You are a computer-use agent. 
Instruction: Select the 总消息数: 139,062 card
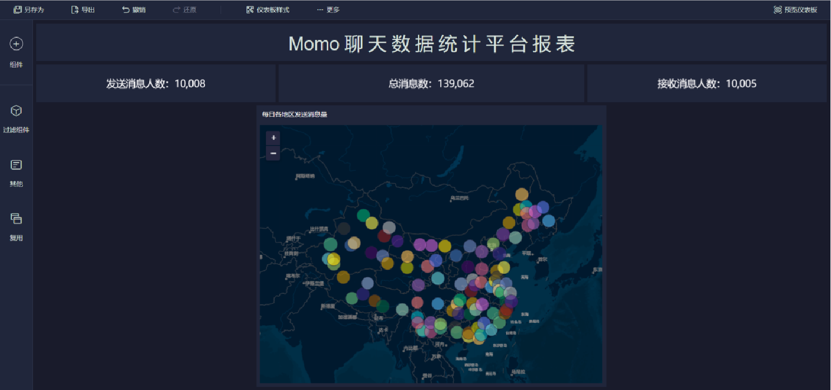(431, 83)
